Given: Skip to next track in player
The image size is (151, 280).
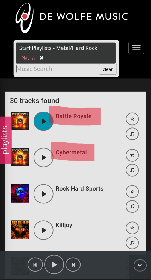Looking at the screenshot, I should click(x=73, y=265).
